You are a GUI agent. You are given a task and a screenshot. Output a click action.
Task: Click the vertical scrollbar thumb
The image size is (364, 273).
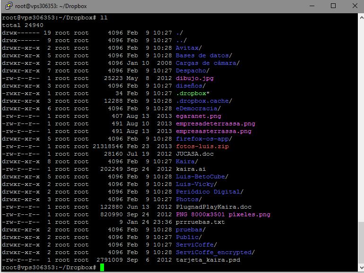point(361,243)
